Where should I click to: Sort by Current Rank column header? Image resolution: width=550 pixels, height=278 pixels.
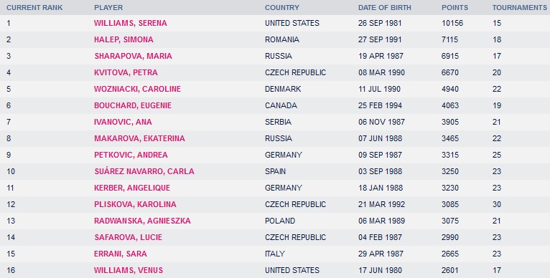34,7
